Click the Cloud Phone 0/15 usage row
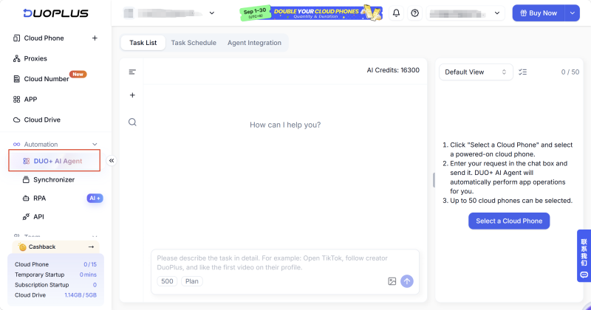The width and height of the screenshot is (591, 310). point(56,264)
